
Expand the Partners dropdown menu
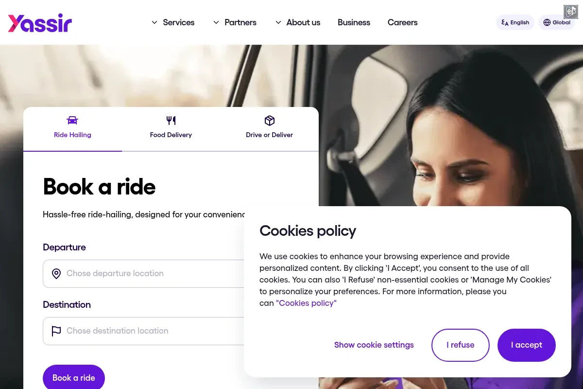point(235,22)
